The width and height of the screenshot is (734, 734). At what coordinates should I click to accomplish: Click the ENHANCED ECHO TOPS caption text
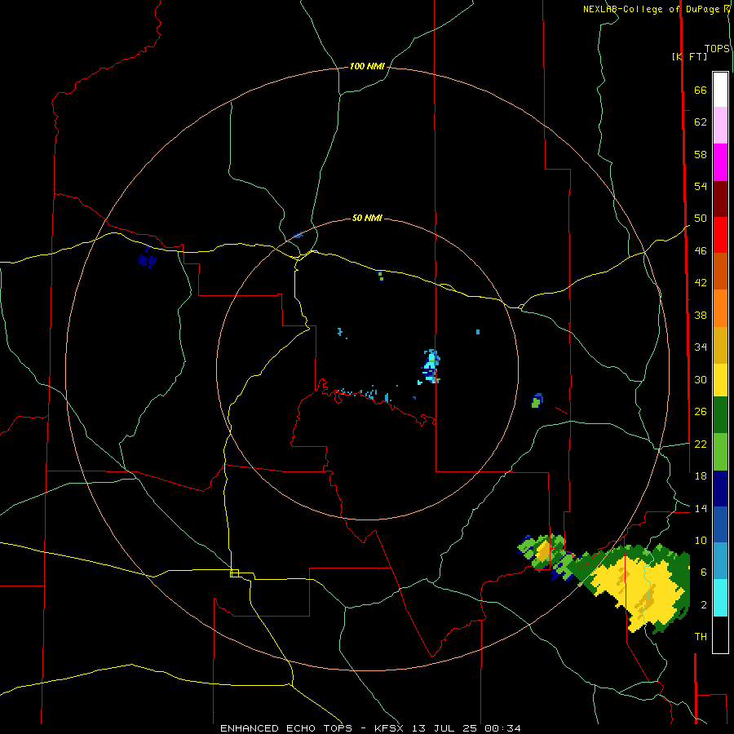click(x=286, y=728)
